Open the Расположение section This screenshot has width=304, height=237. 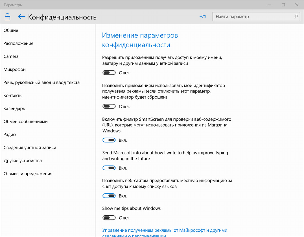click(18, 43)
